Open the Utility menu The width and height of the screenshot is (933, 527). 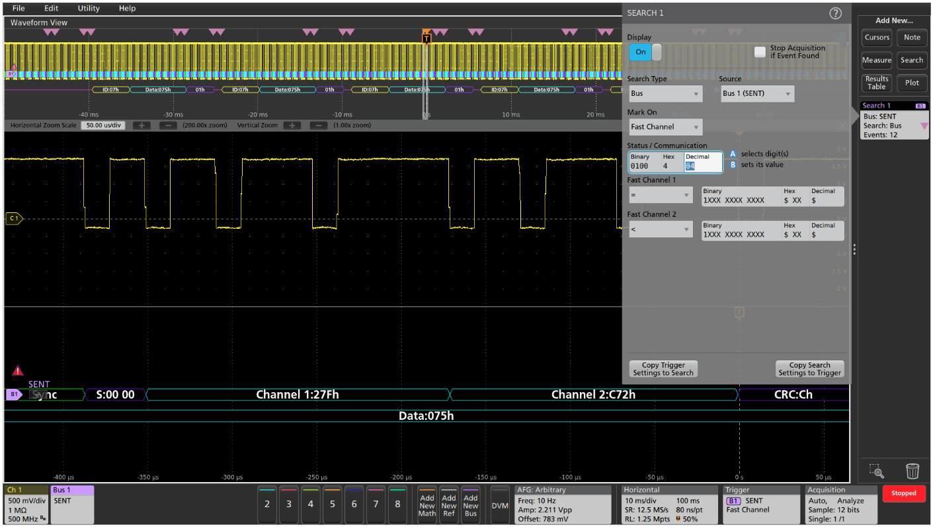[x=88, y=8]
